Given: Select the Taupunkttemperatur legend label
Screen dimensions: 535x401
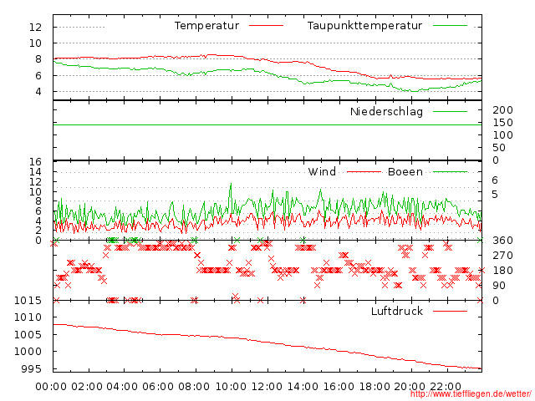Looking at the screenshot, I should 364,26.
